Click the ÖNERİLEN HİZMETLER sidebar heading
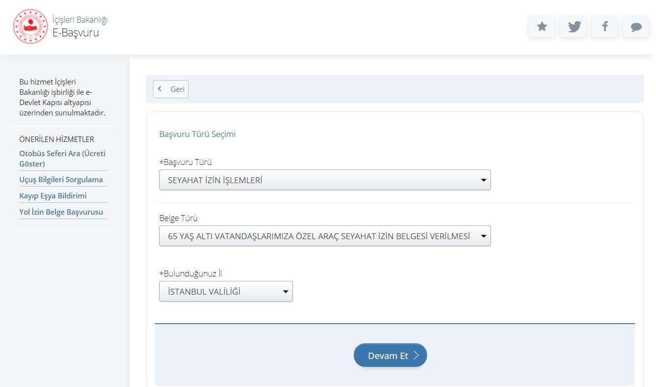This screenshot has width=656, height=387. tap(57, 139)
